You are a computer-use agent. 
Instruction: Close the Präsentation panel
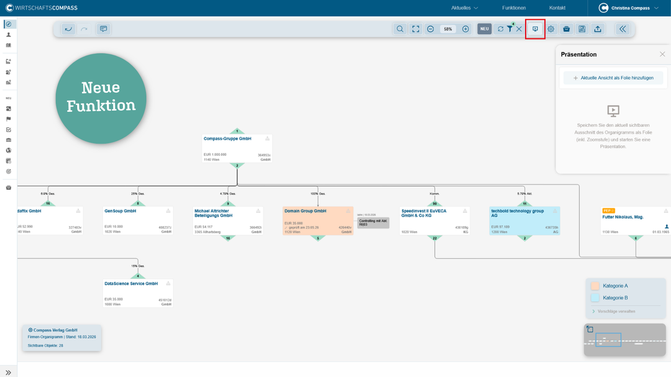(x=662, y=54)
